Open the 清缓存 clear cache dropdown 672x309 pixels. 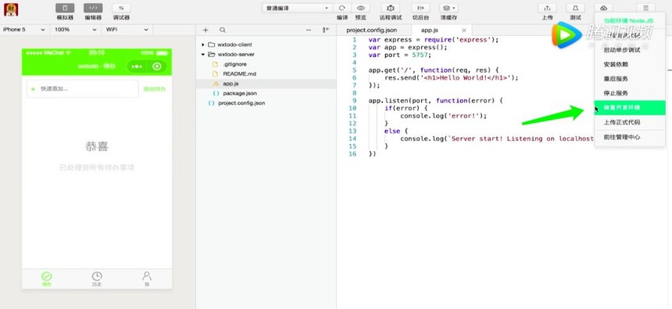tap(449, 8)
